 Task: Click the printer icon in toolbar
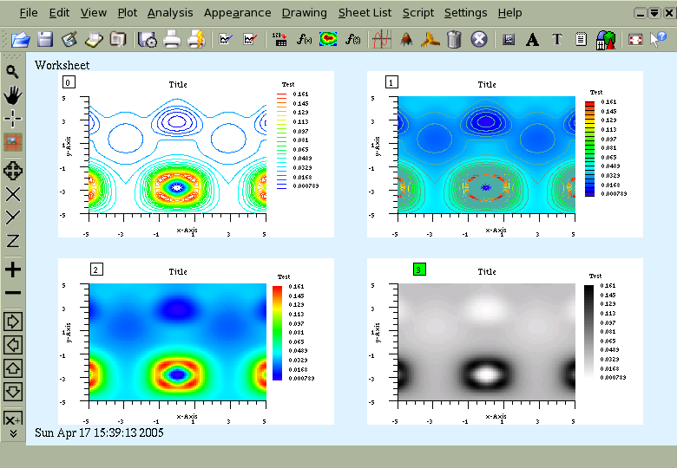(x=172, y=39)
